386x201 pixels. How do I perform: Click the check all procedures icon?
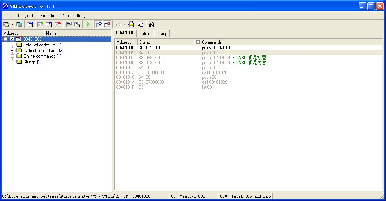click(x=69, y=24)
